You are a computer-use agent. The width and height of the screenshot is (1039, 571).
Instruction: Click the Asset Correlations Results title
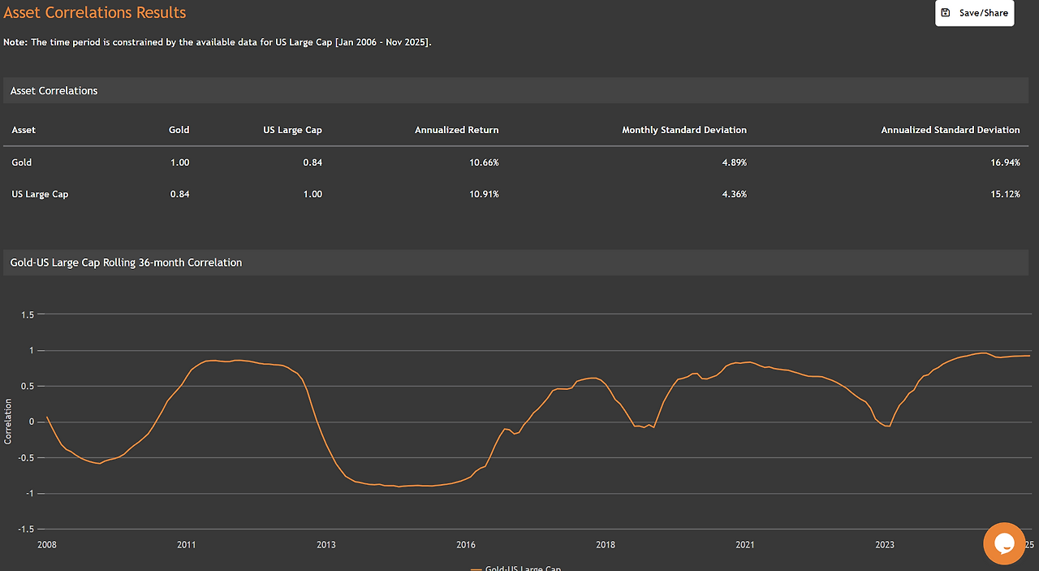(95, 12)
